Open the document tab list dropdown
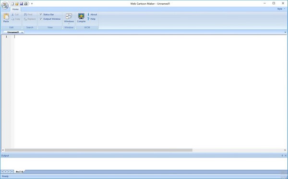This screenshot has height=179, width=288. point(285,32)
